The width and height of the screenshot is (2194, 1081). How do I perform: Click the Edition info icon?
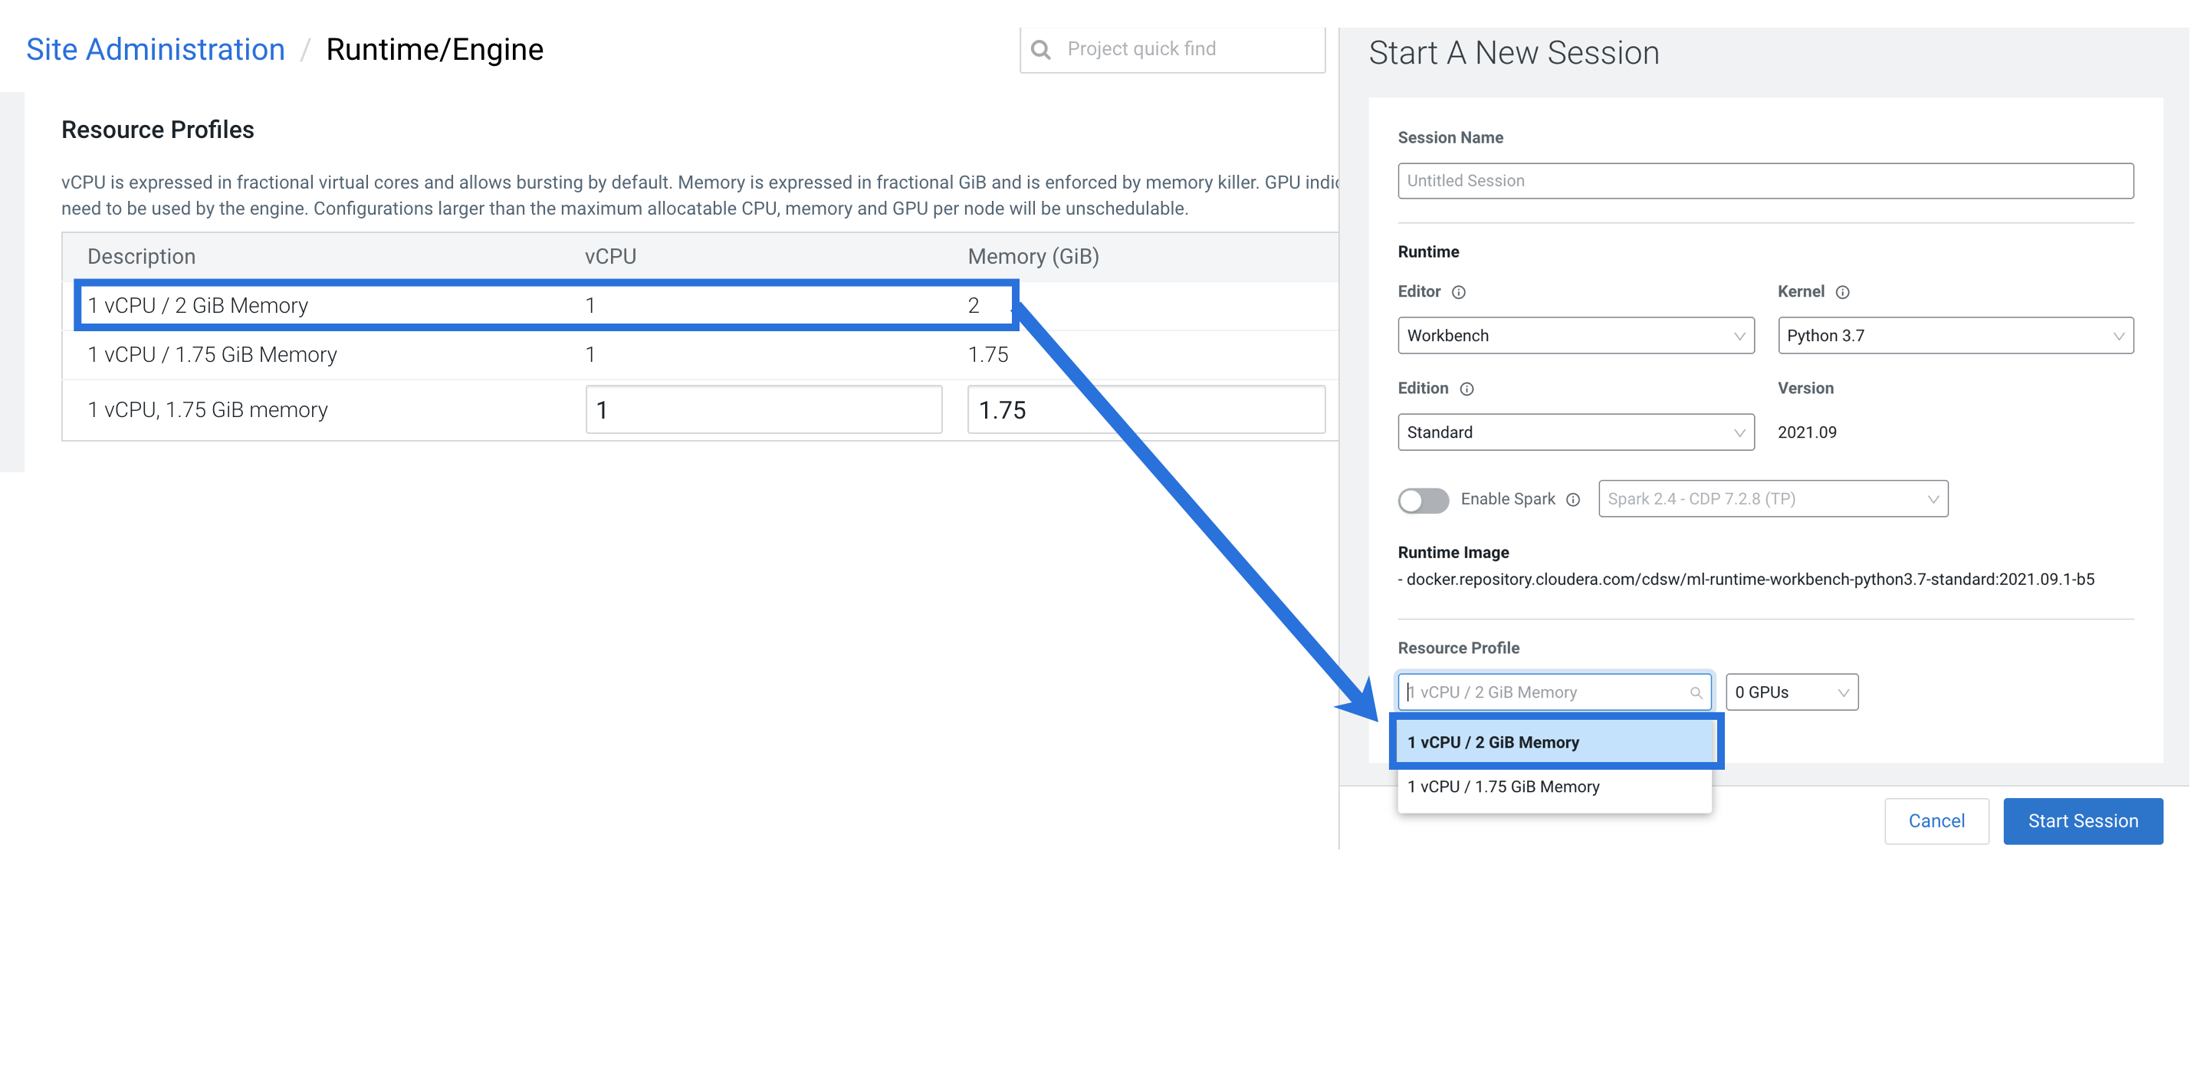point(1466,389)
